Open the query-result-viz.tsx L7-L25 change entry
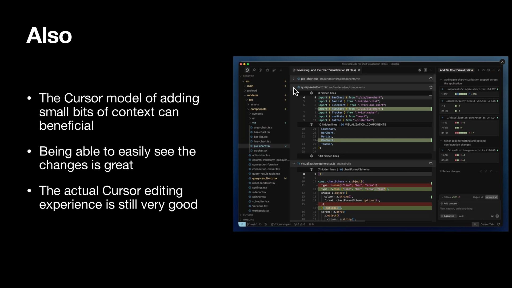The width and height of the screenshot is (512, 288). coord(470,101)
